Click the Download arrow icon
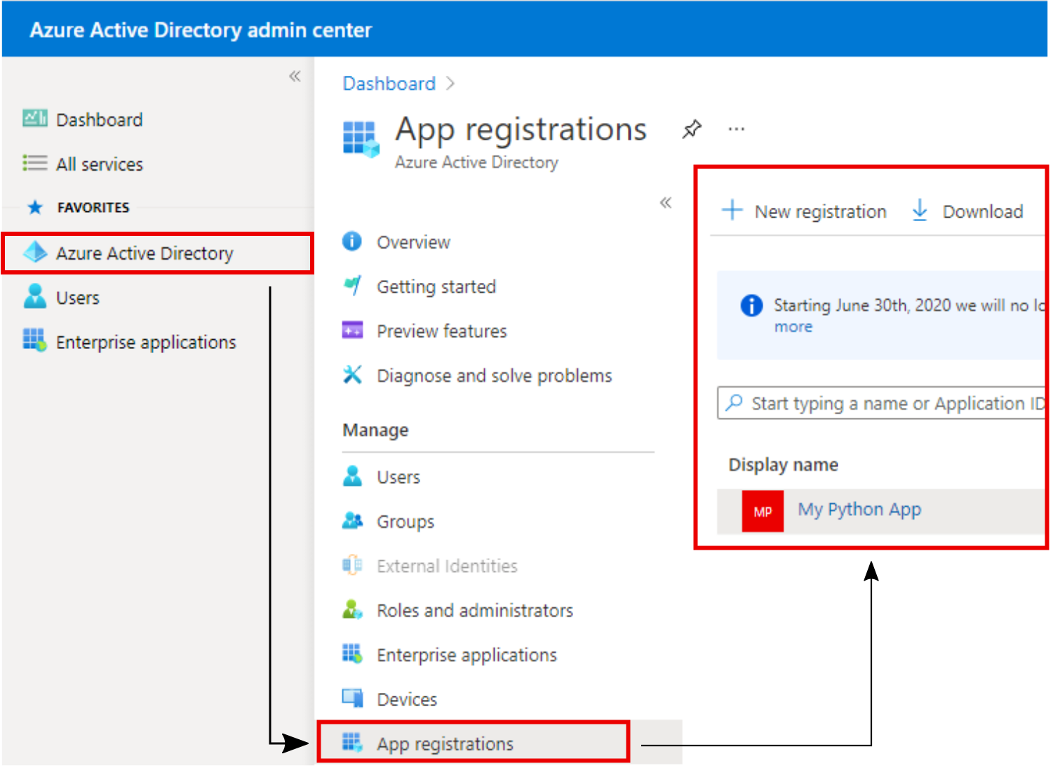This screenshot has height=768, width=1053. pyautogui.click(x=919, y=210)
